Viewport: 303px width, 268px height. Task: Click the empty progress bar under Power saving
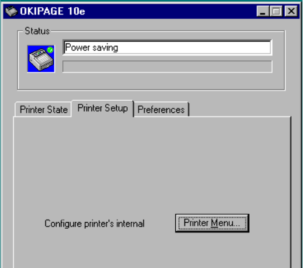(168, 66)
